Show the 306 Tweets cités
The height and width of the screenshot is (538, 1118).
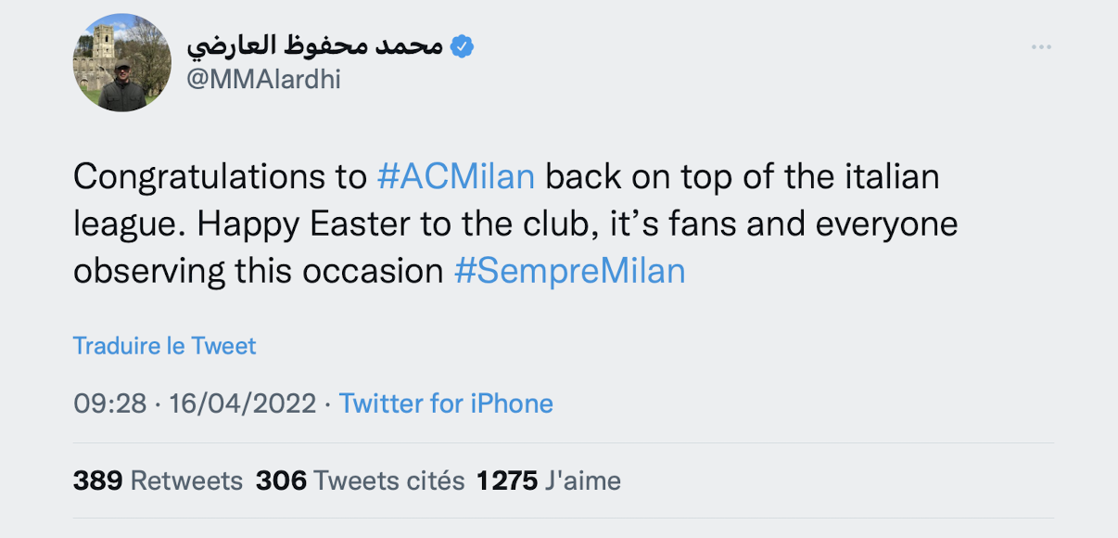tap(360, 480)
